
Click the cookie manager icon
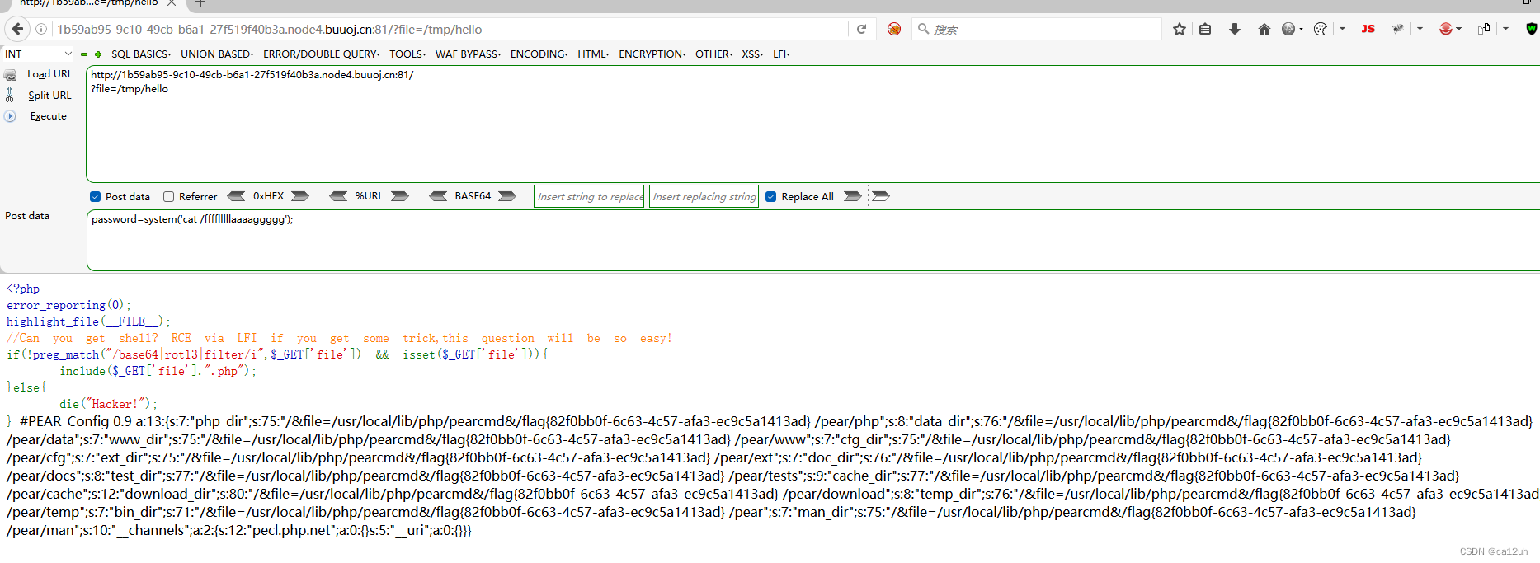[x=1320, y=29]
